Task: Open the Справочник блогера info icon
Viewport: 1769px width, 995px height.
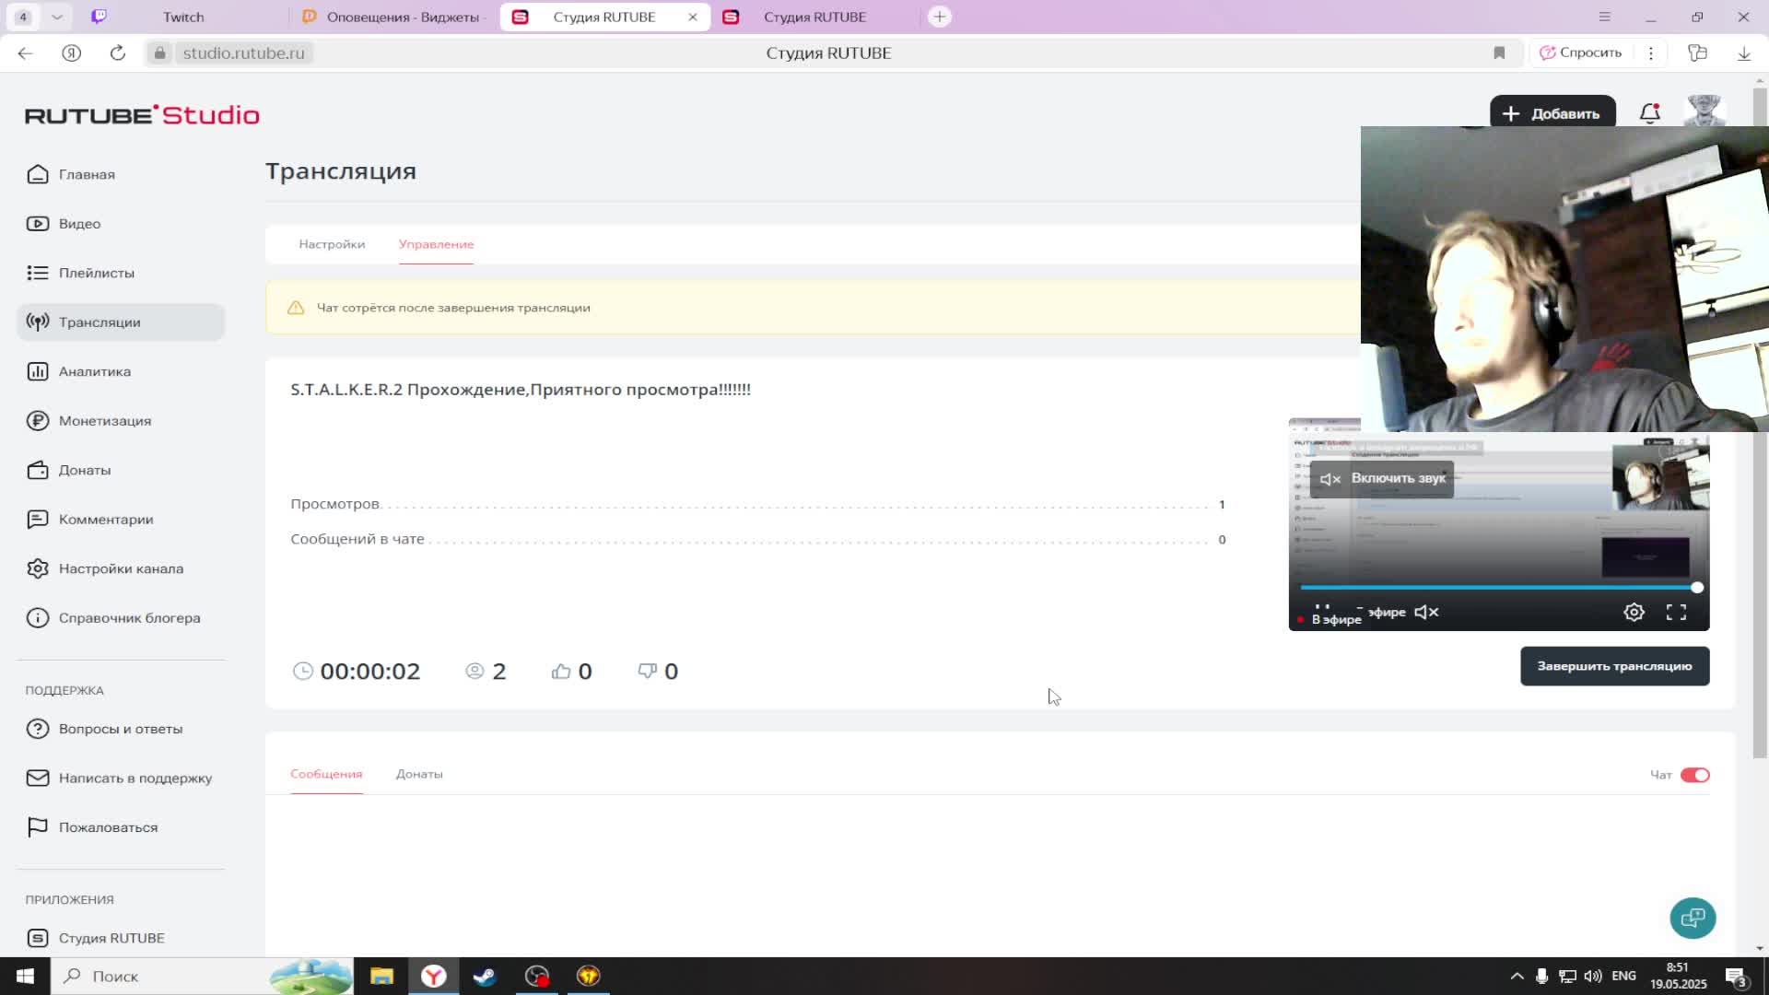Action: tap(38, 618)
